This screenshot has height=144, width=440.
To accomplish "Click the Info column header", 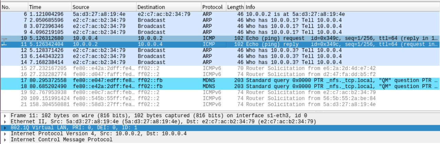I will [x=340, y=7].
